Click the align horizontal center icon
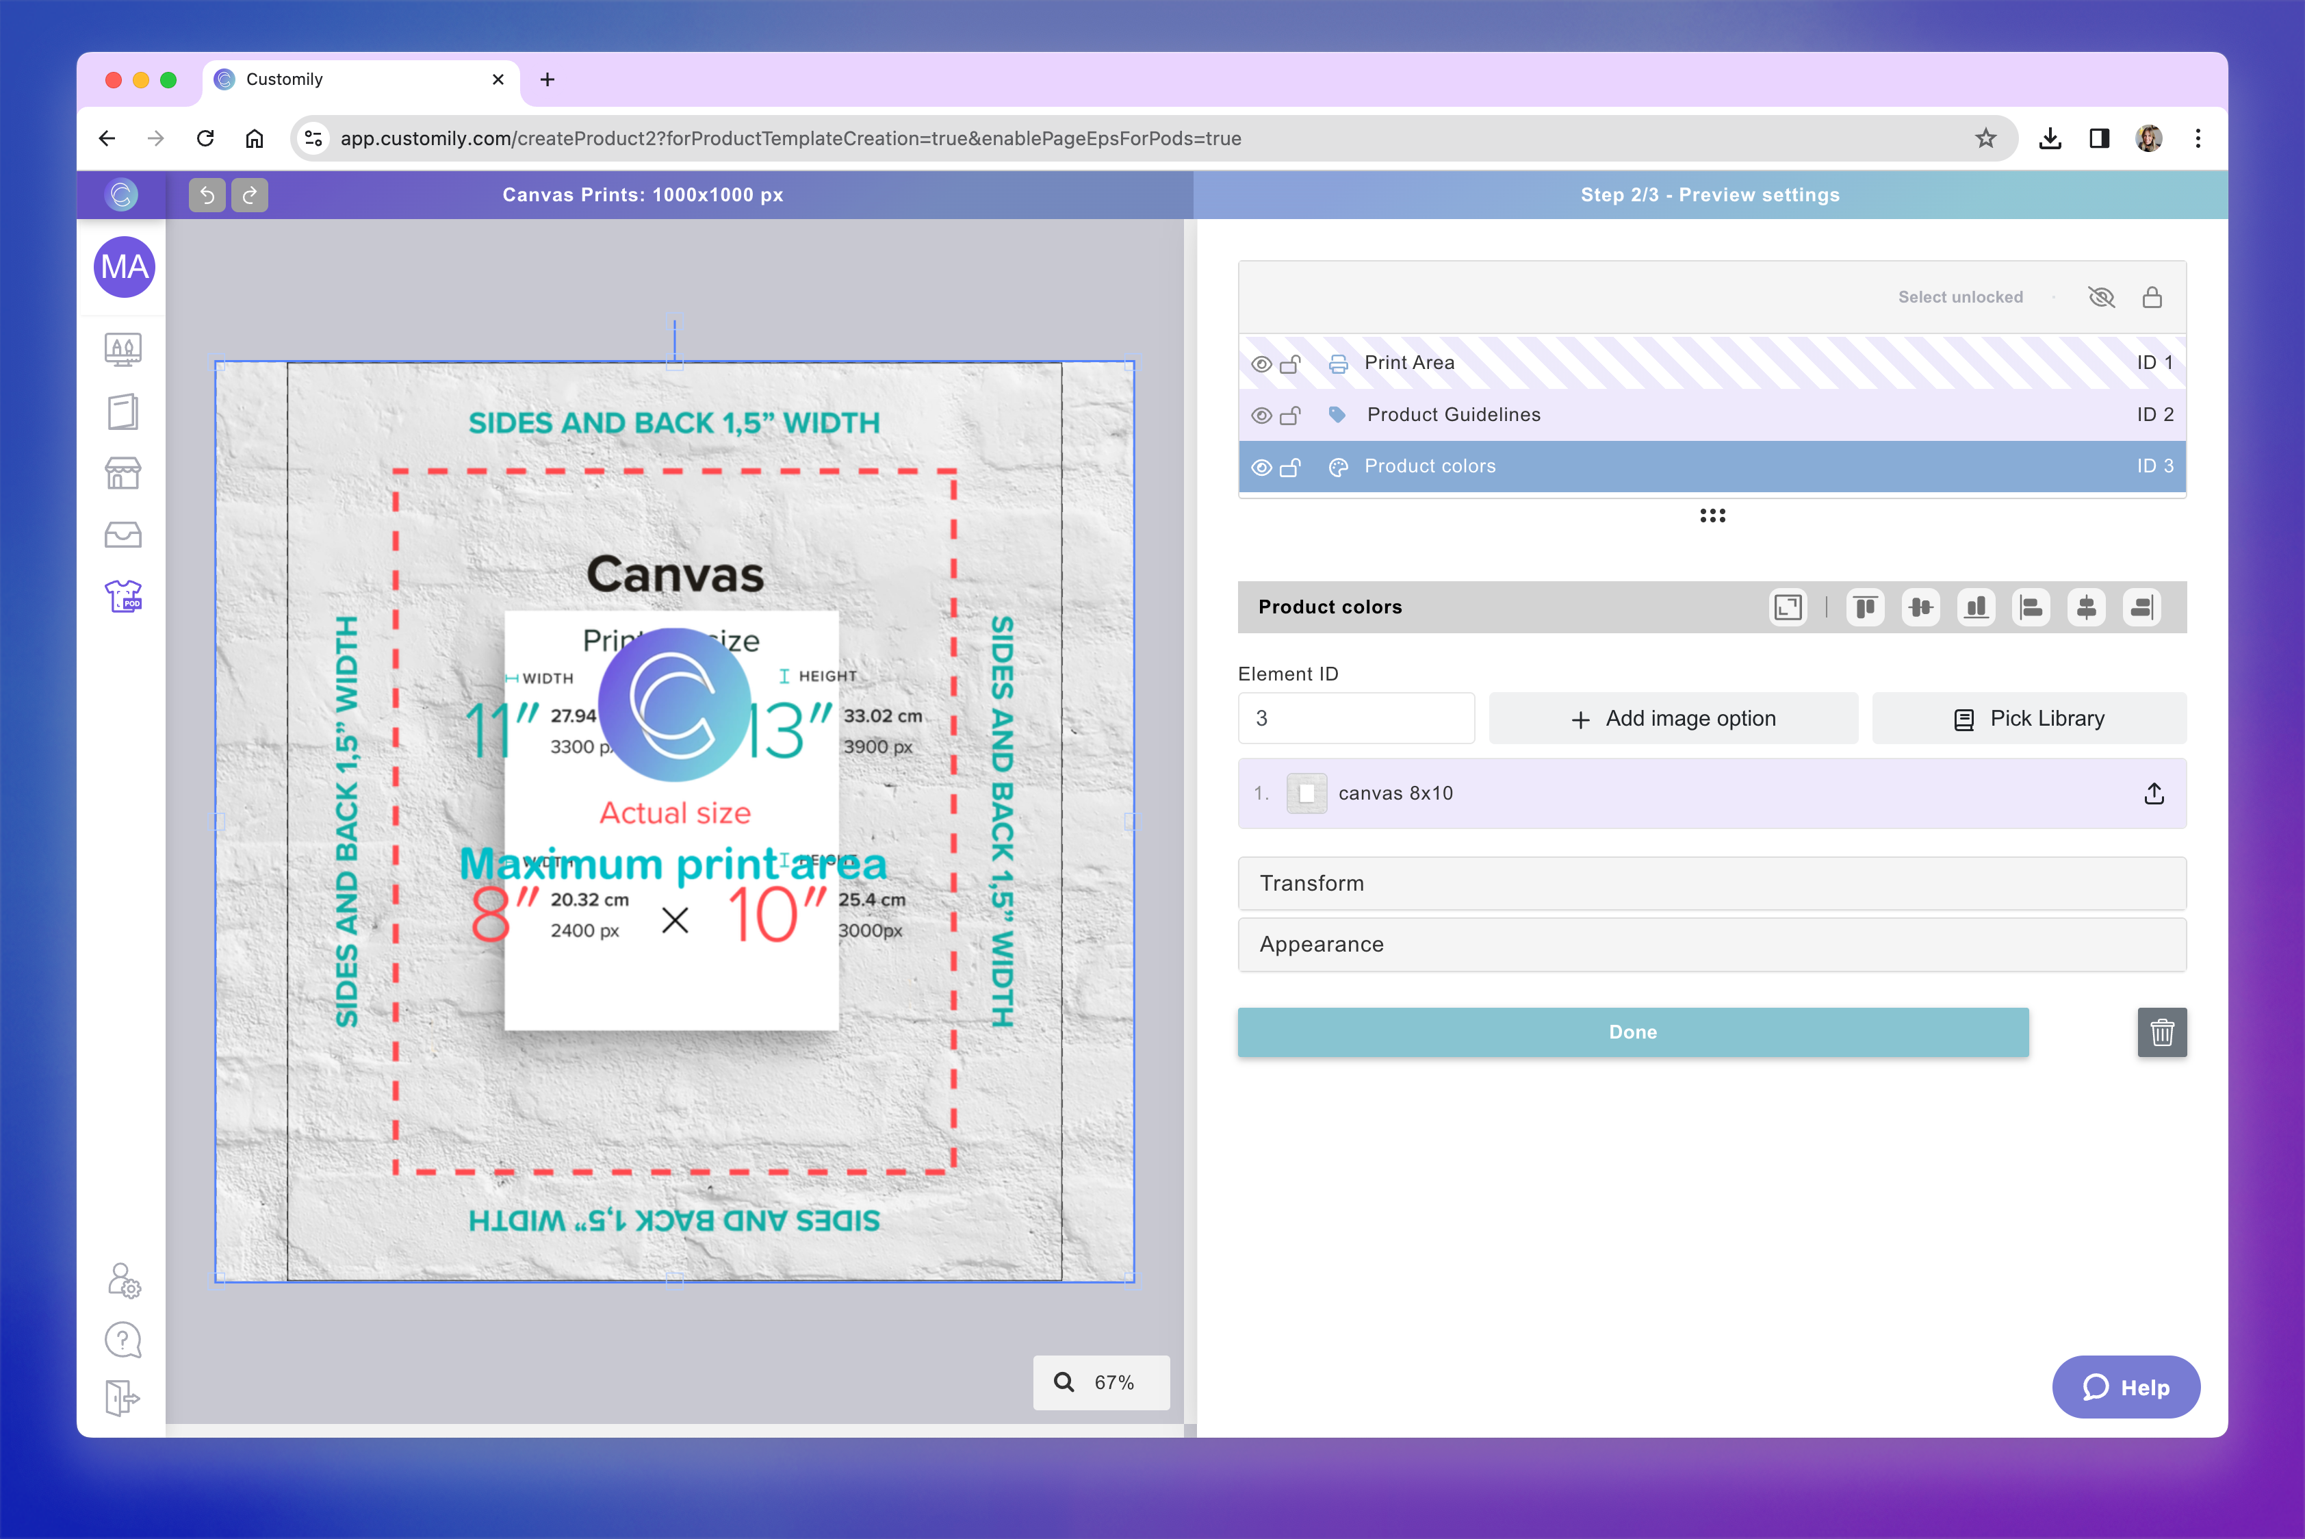Viewport: 2305px width, 1539px height. 2086,607
